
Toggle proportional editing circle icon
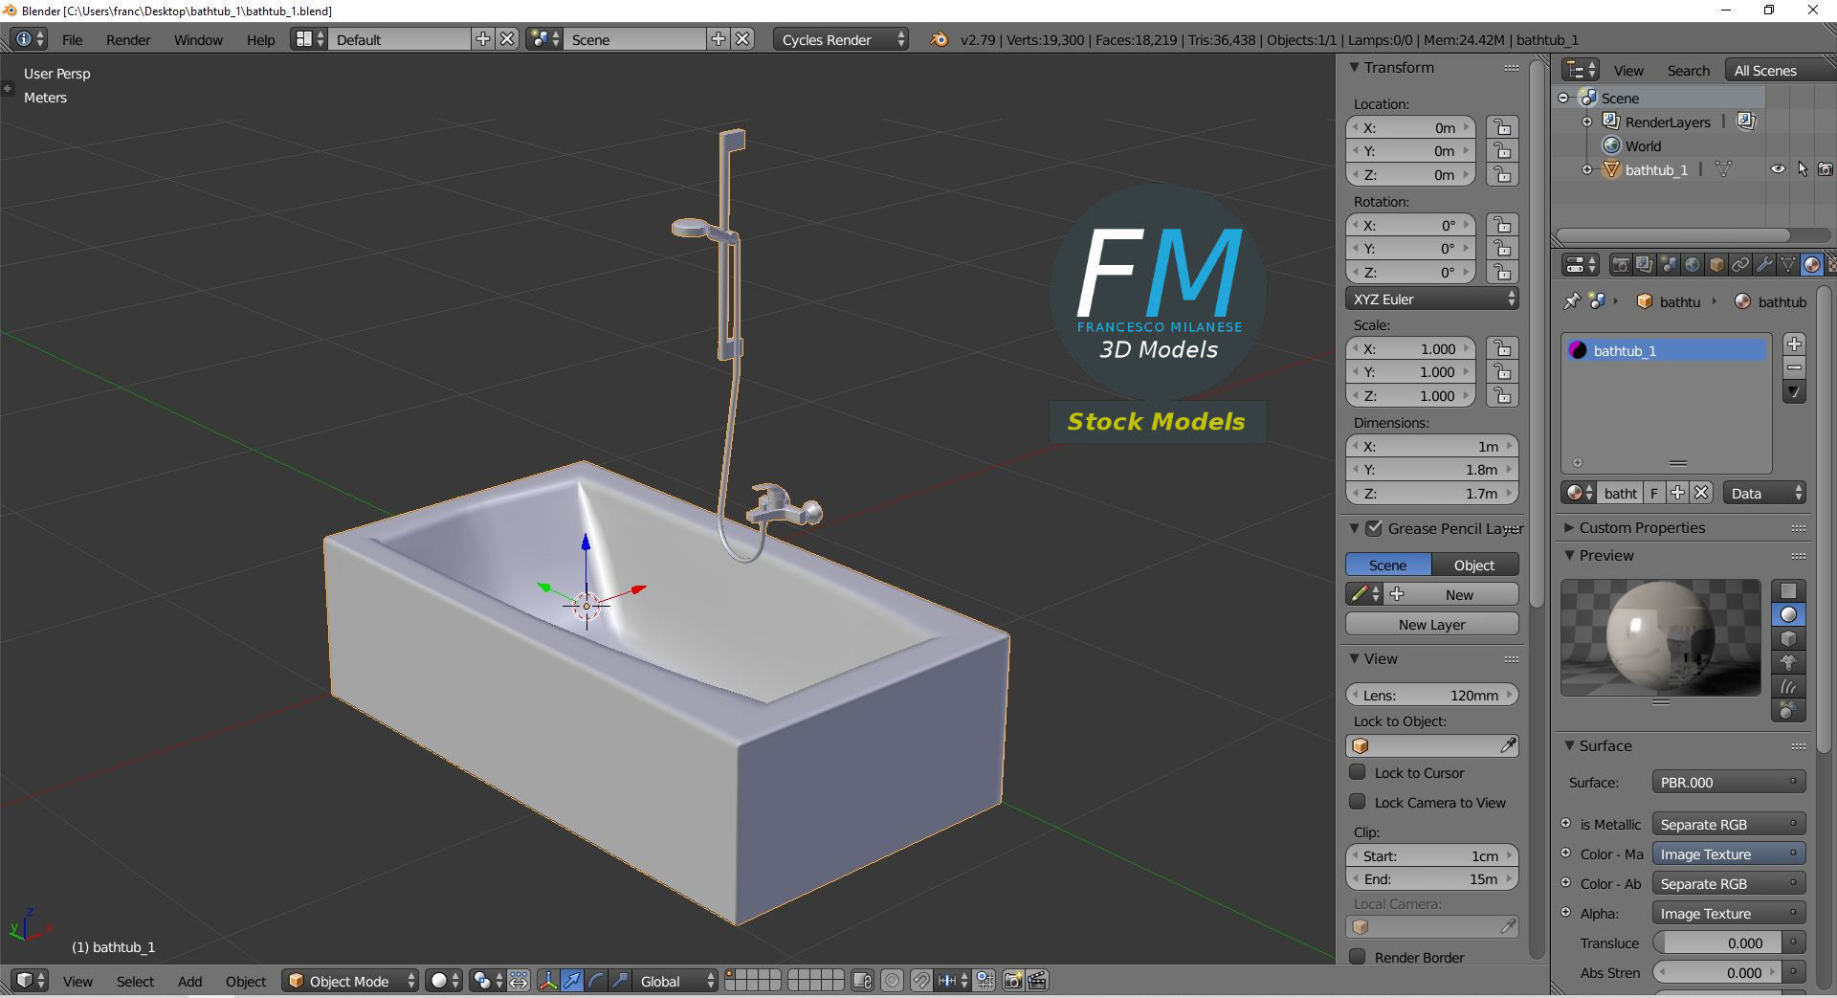[892, 981]
